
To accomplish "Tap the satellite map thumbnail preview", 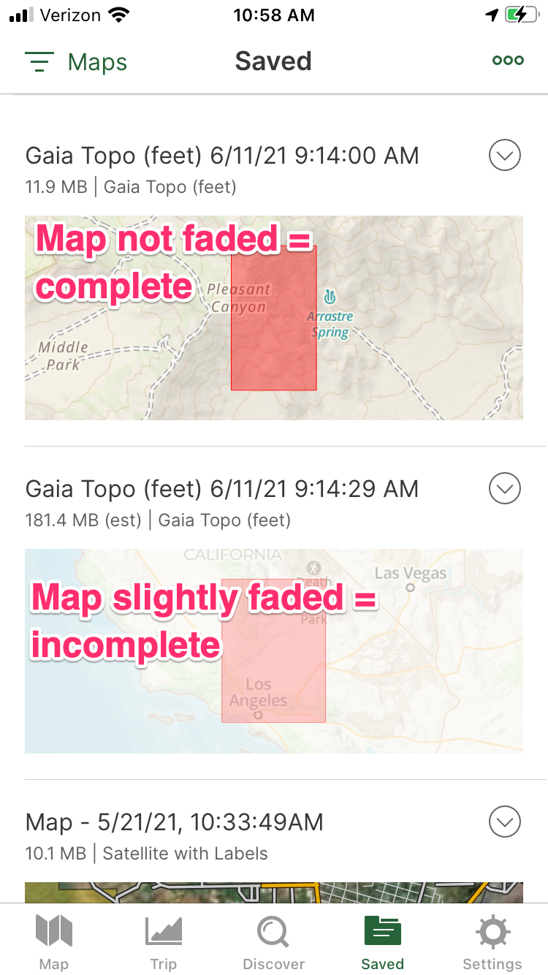I will click(274, 892).
